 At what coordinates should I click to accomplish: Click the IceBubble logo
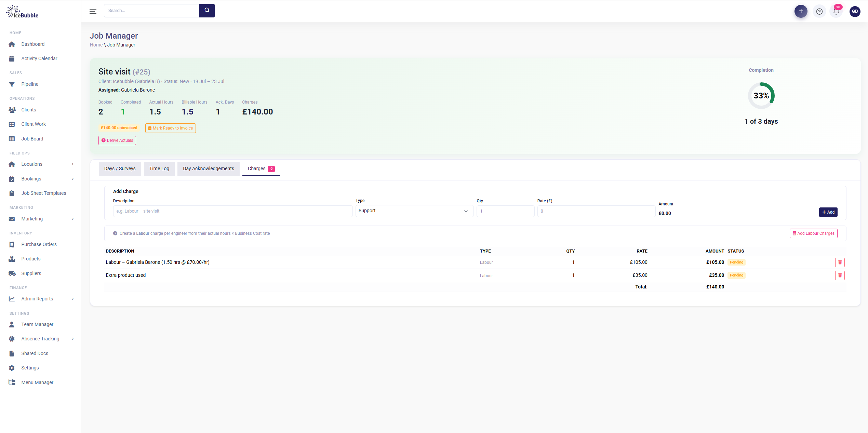23,11
